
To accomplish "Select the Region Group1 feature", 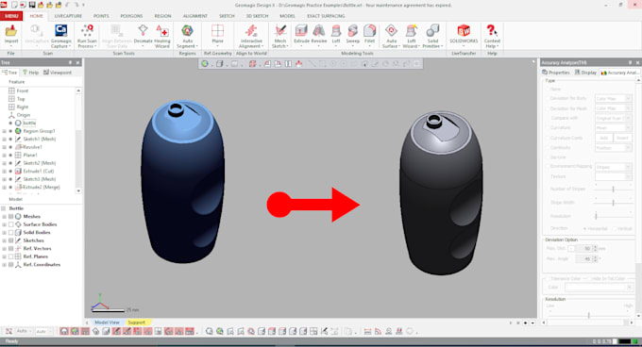I will (39, 131).
